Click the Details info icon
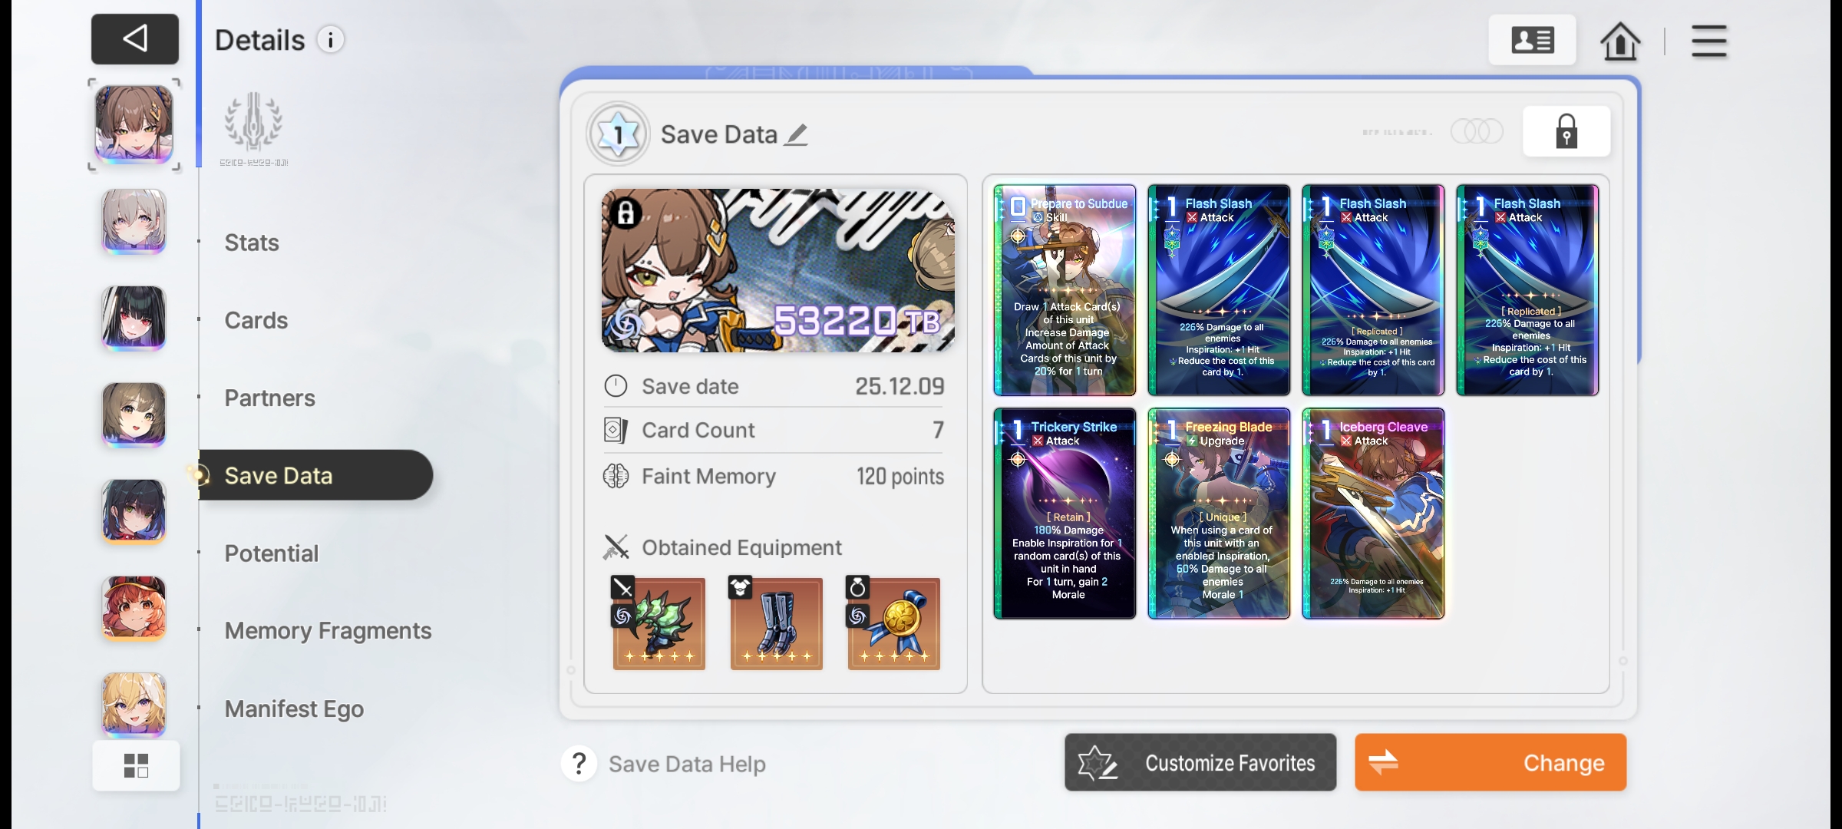This screenshot has width=1842, height=829. click(x=331, y=40)
